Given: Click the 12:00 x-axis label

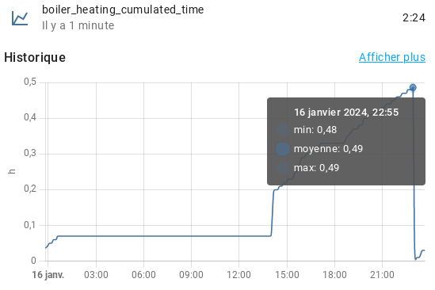Looking at the screenshot, I should [238, 275].
